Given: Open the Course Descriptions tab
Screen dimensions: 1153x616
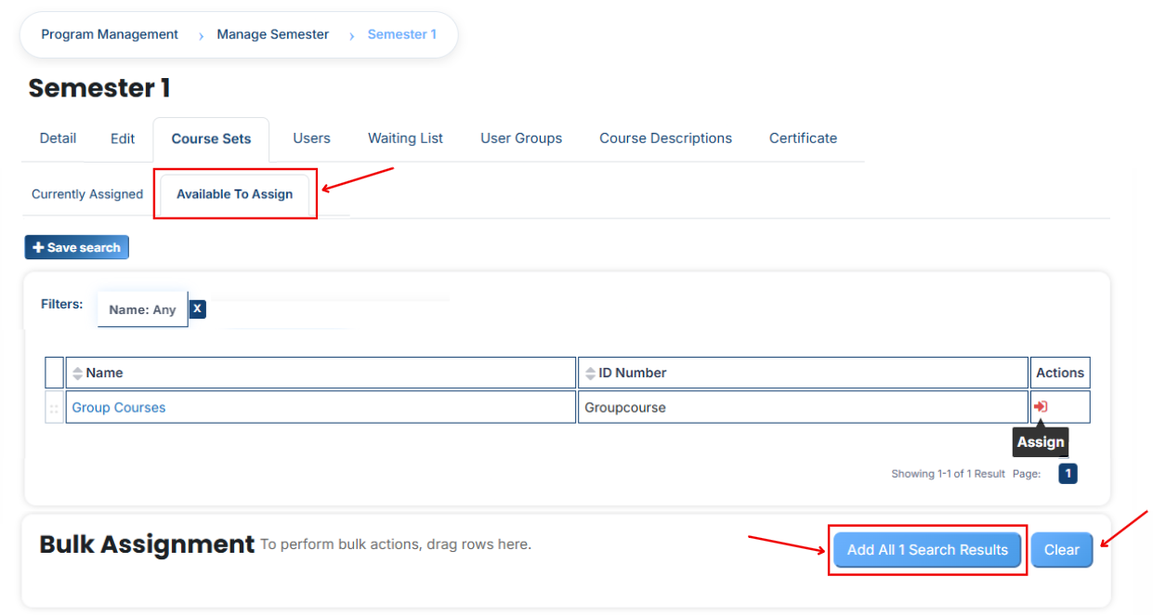Looking at the screenshot, I should pyautogui.click(x=665, y=138).
